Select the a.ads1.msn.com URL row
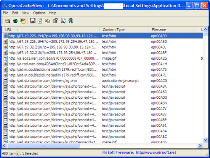 [x=53, y=58]
